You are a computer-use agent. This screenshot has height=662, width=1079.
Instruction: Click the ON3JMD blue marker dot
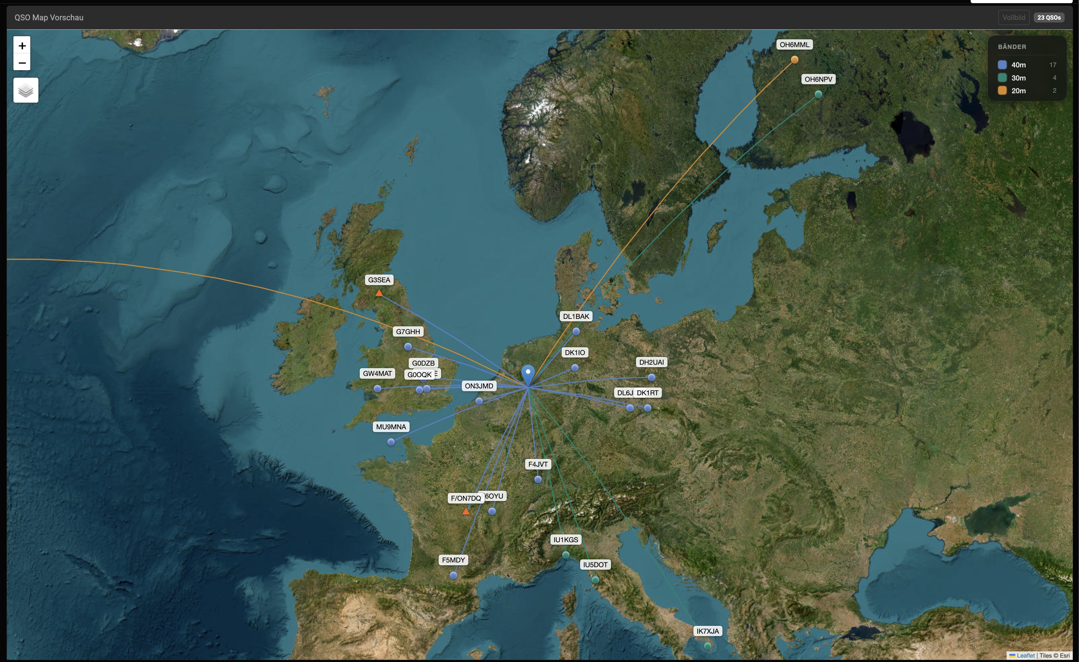(479, 401)
